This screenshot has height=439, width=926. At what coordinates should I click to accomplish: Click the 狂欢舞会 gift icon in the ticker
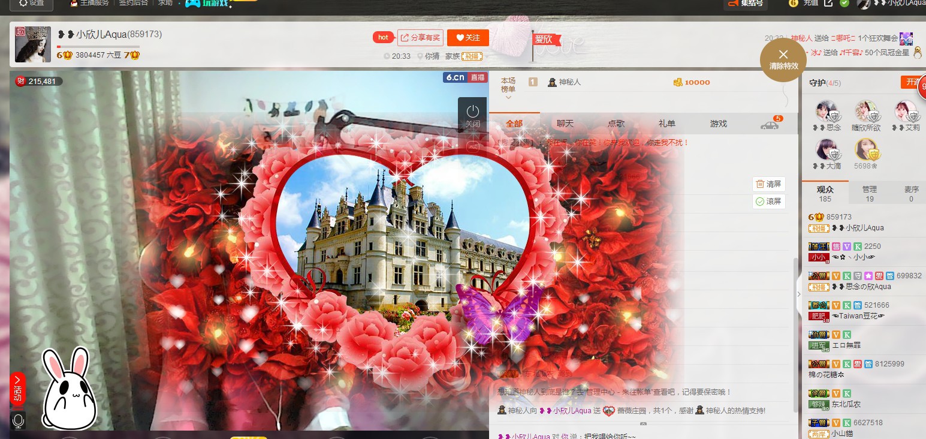[x=906, y=38]
